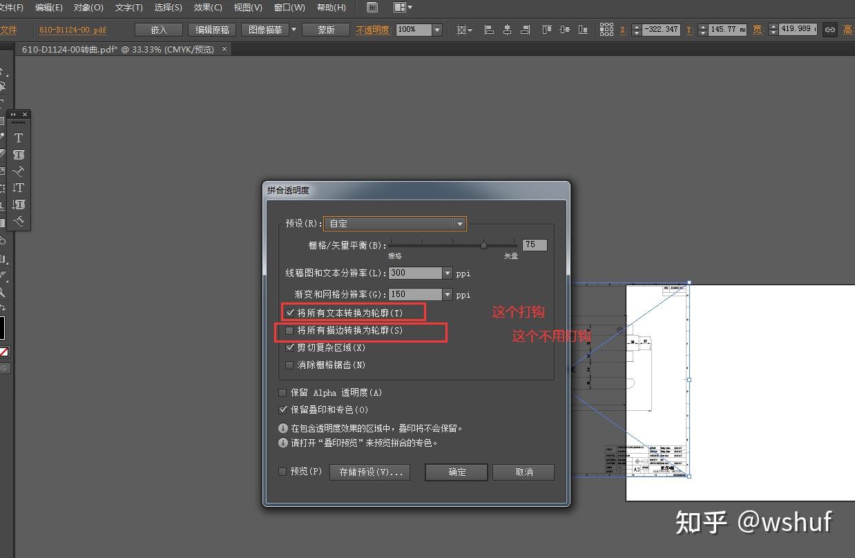Click the 编辑原稿 button

point(213,30)
